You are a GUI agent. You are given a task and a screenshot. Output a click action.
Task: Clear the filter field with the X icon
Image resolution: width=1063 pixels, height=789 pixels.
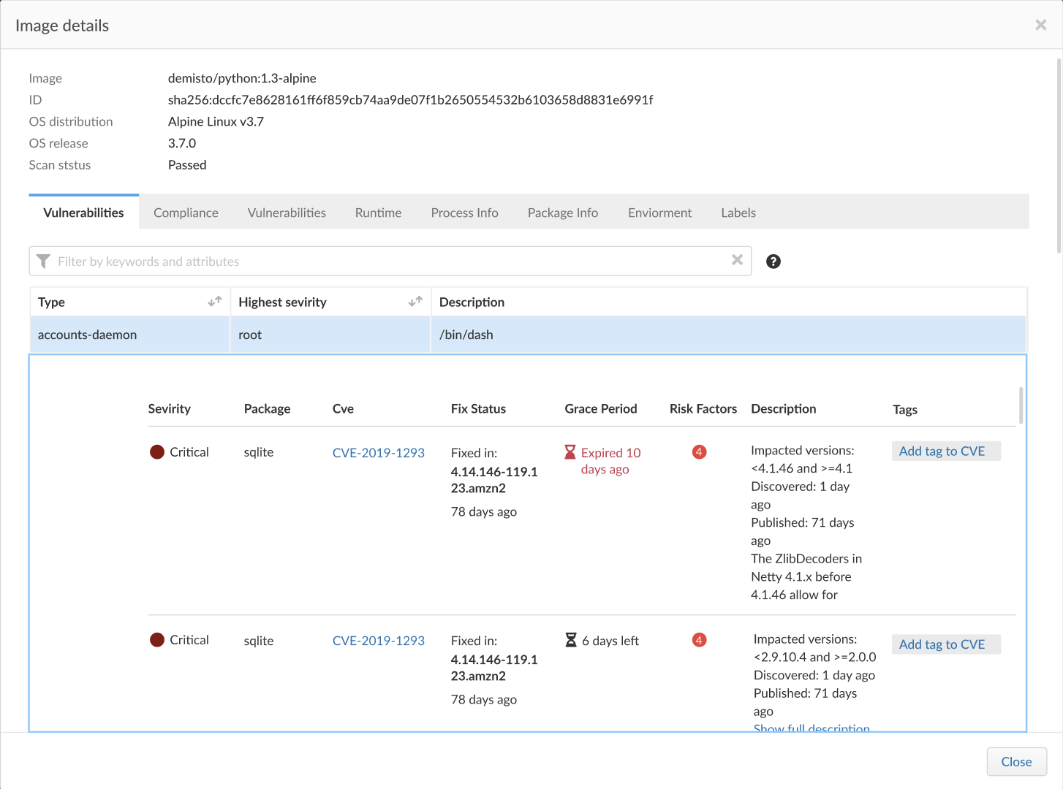737,260
